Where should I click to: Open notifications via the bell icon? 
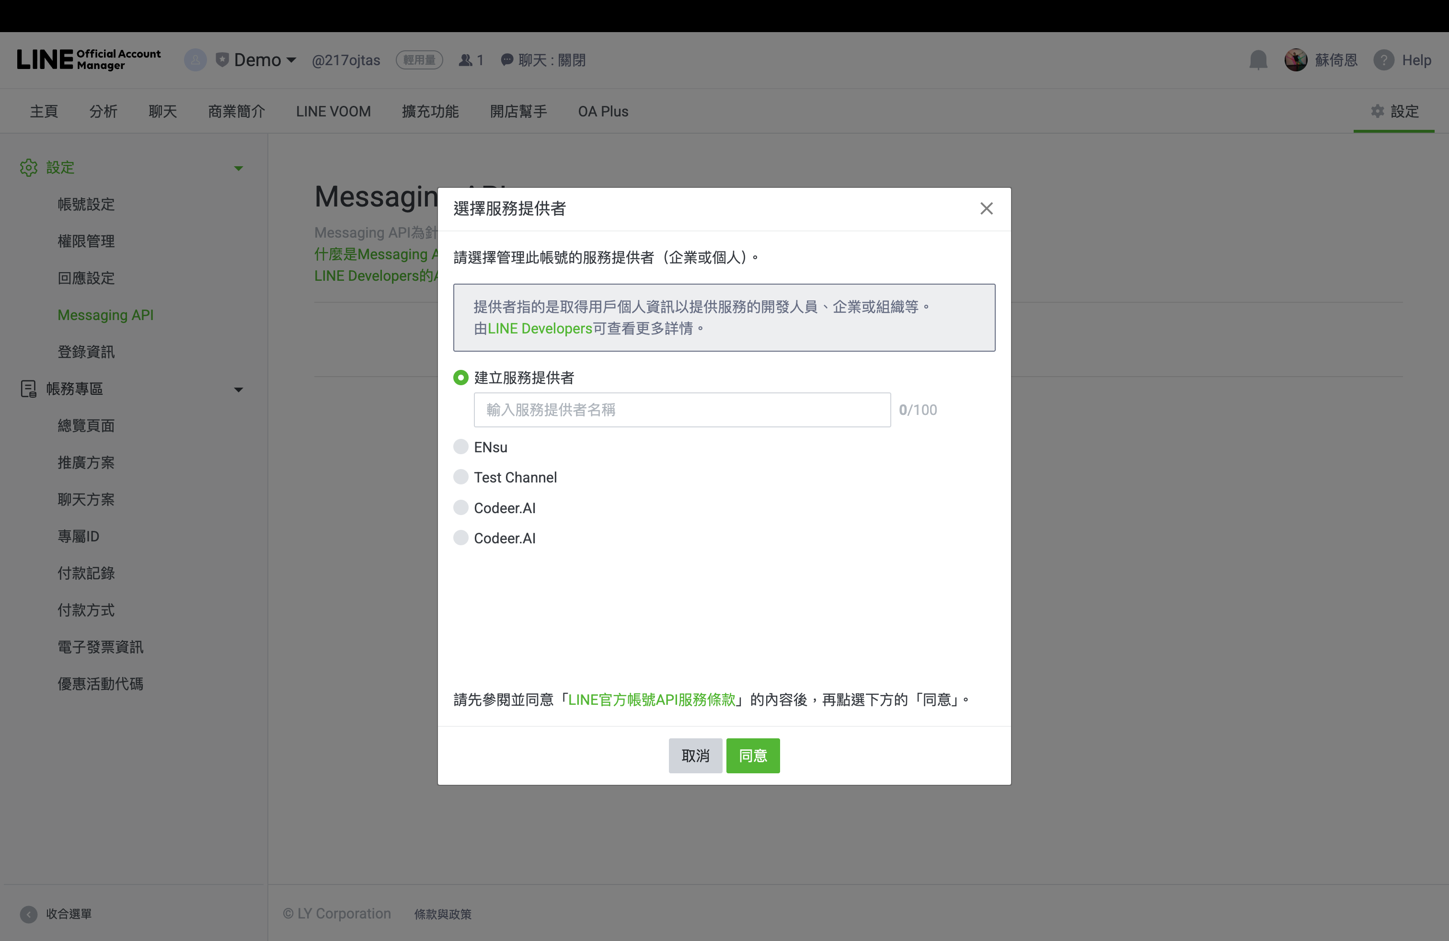(x=1258, y=59)
